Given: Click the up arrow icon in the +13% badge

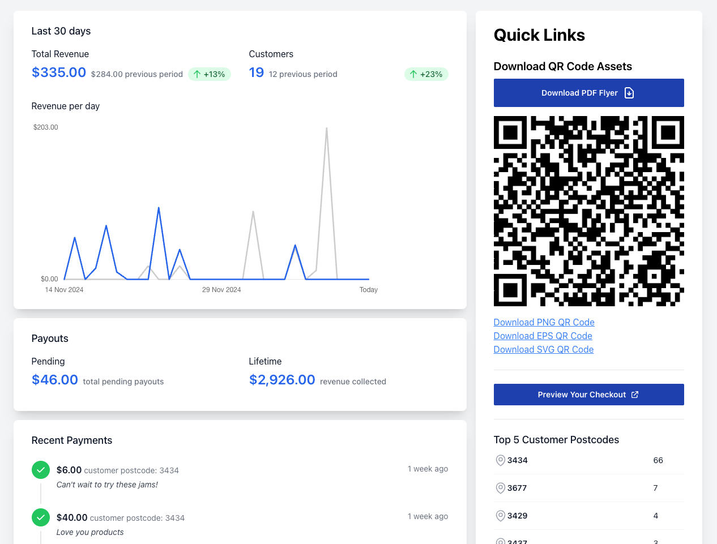Looking at the screenshot, I should (197, 74).
